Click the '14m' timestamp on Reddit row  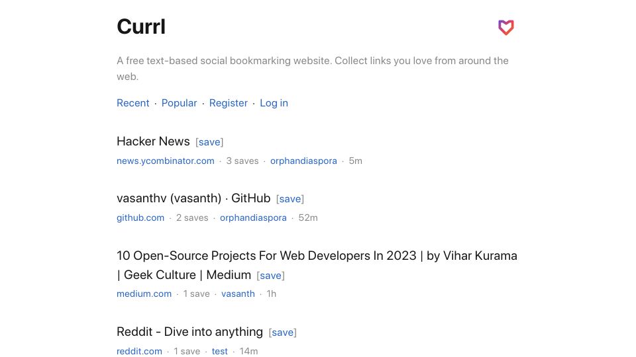pyautogui.click(x=248, y=351)
